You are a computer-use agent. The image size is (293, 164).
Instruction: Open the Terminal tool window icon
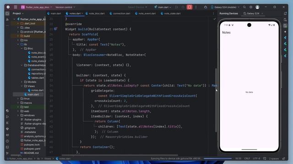[x=7, y=147]
